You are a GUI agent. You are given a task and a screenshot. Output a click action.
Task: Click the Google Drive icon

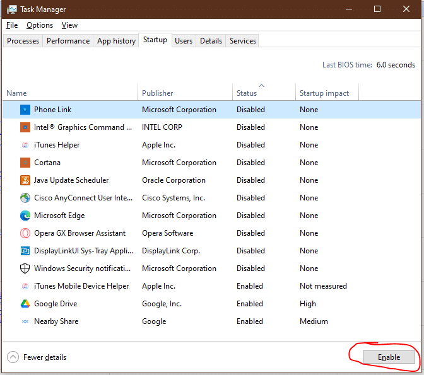click(x=25, y=304)
